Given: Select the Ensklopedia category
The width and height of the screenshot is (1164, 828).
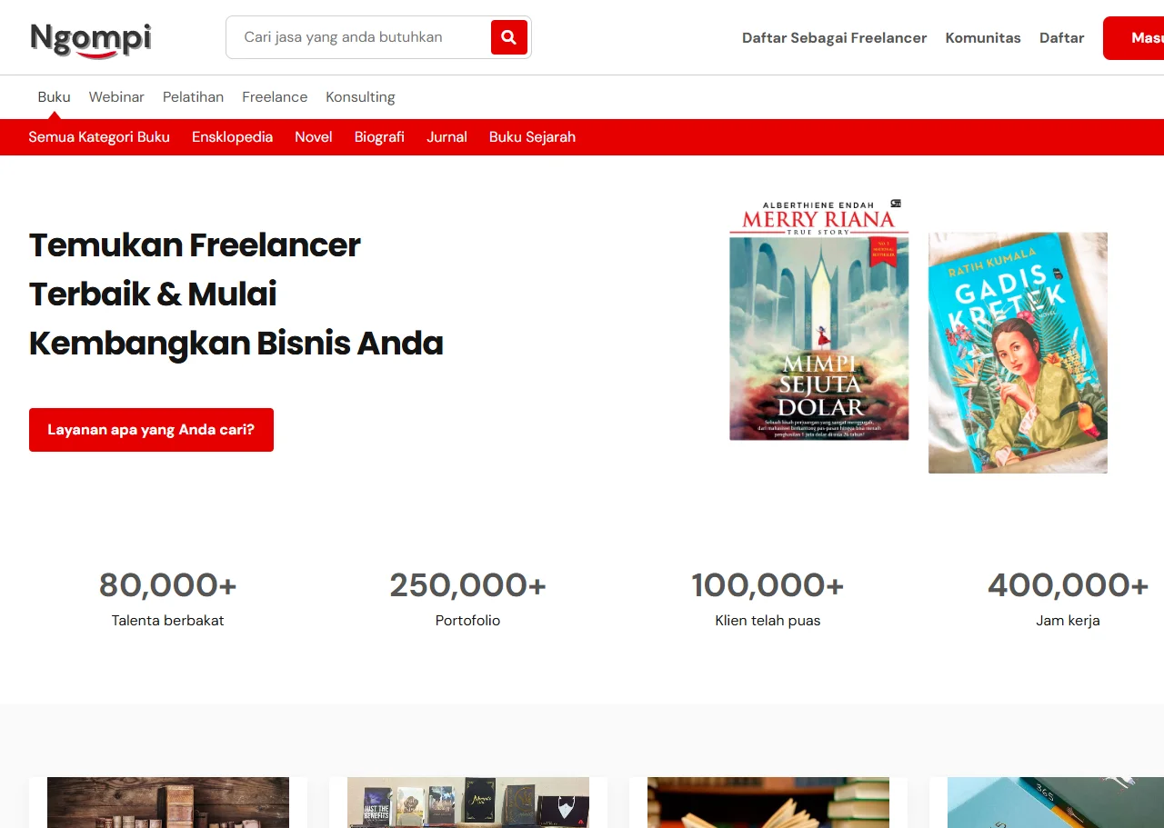Looking at the screenshot, I should (x=232, y=137).
